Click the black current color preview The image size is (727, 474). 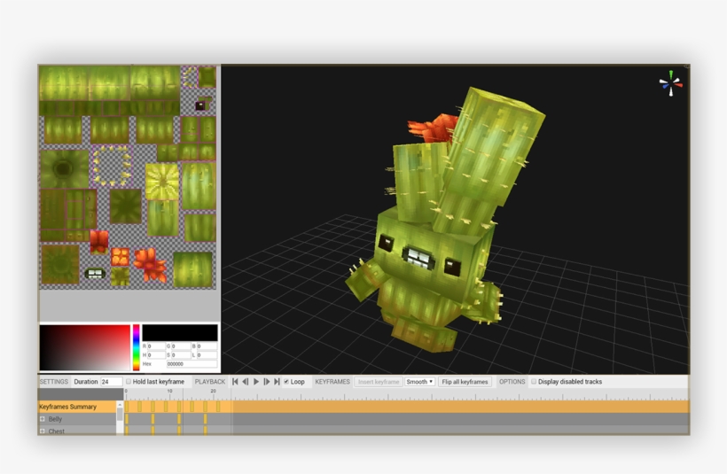(x=180, y=332)
